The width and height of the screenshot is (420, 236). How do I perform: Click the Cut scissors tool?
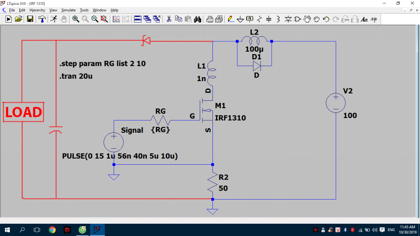coord(169,19)
